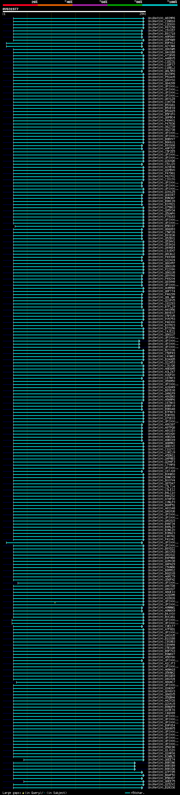This screenshot has height=795, width=180.
Task: Click the red 20% identity legend segment
Action: (20, 5)
